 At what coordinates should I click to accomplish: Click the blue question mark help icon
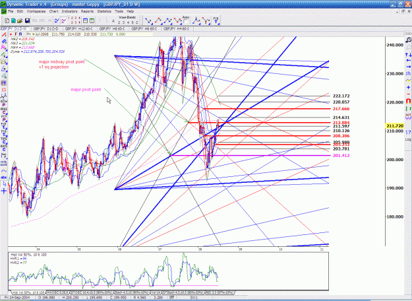pyautogui.click(x=408, y=132)
